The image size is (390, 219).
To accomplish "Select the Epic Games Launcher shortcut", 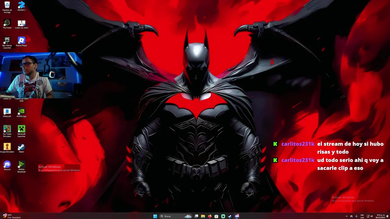I will 7,42.
